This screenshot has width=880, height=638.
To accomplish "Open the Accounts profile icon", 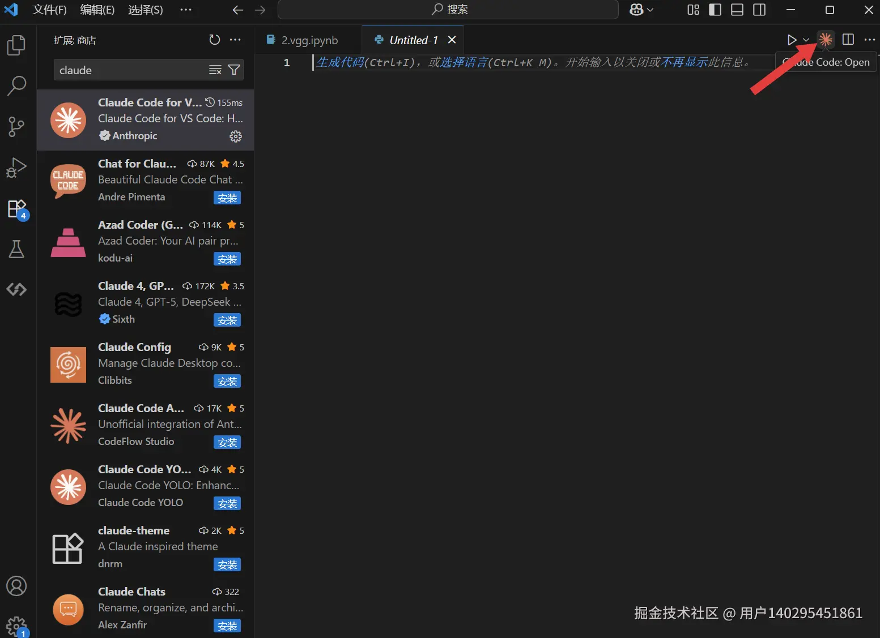I will point(16,586).
